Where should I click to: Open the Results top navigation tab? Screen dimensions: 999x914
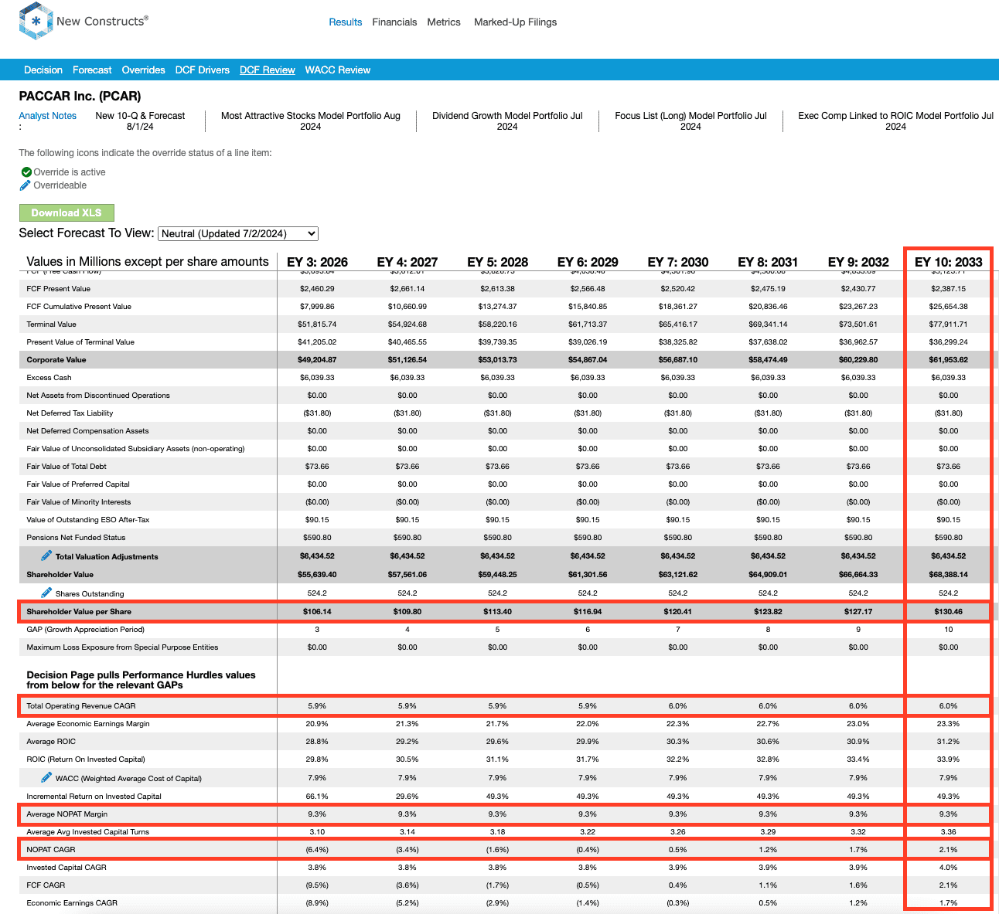pos(345,22)
